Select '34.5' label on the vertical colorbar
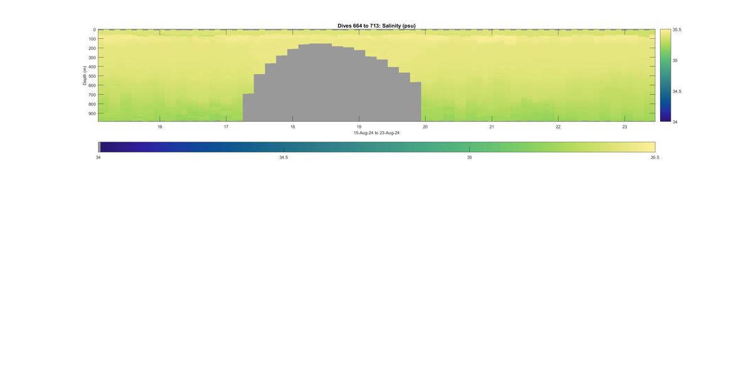 (x=677, y=91)
